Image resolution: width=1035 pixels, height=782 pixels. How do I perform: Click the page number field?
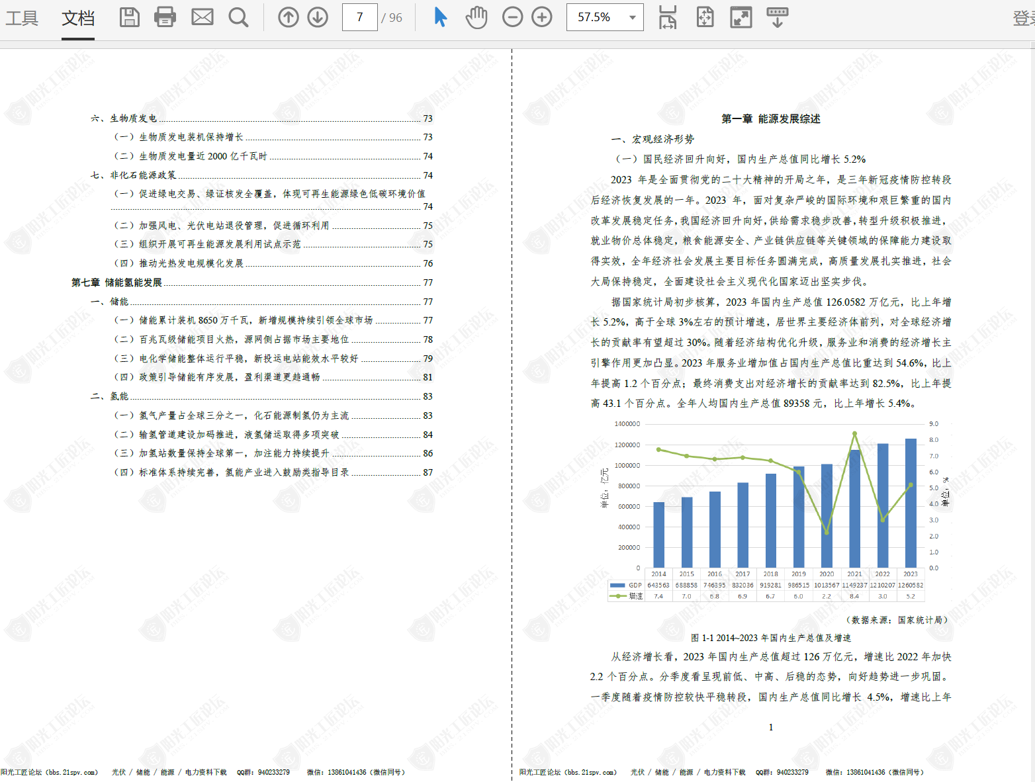coord(359,17)
